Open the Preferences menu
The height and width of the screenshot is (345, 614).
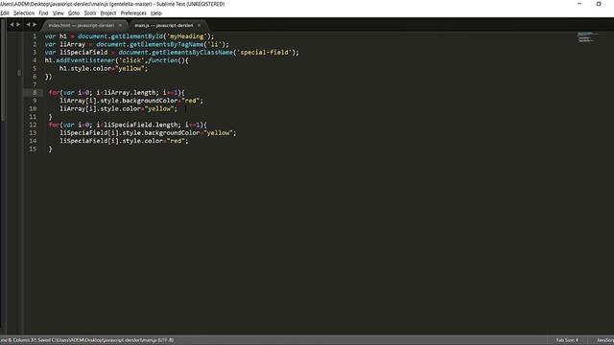click(133, 12)
